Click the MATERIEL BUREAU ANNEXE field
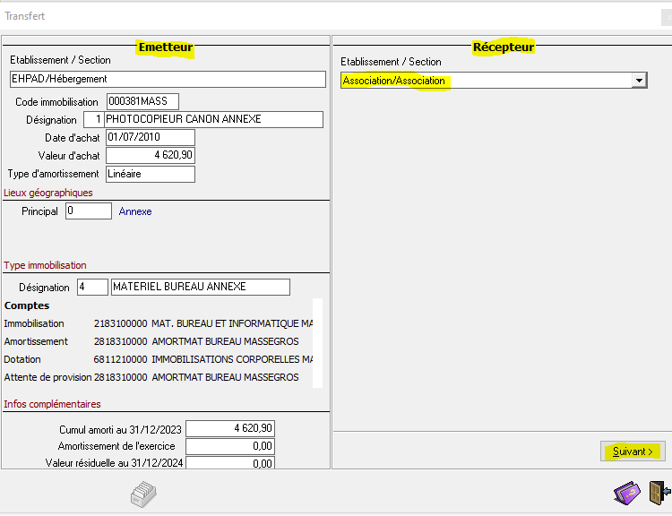This screenshot has width=672, height=516. click(x=200, y=287)
